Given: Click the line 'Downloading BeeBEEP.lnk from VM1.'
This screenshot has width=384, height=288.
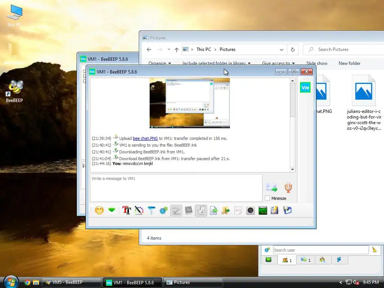Looking at the screenshot, I should click(152, 152).
